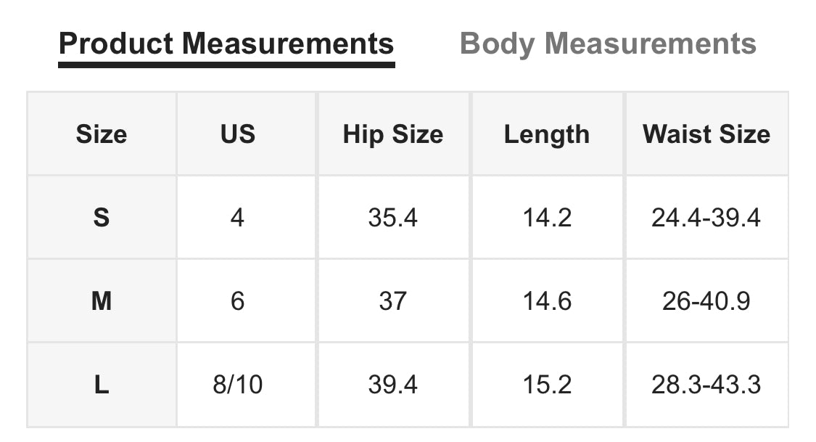The width and height of the screenshot is (816, 442).
Task: Click the Waist Size column header
Action: point(706,134)
